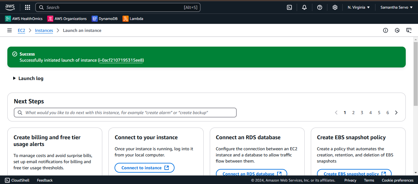
Task: Go to page 5 of Next Steps
Action: [379, 113]
